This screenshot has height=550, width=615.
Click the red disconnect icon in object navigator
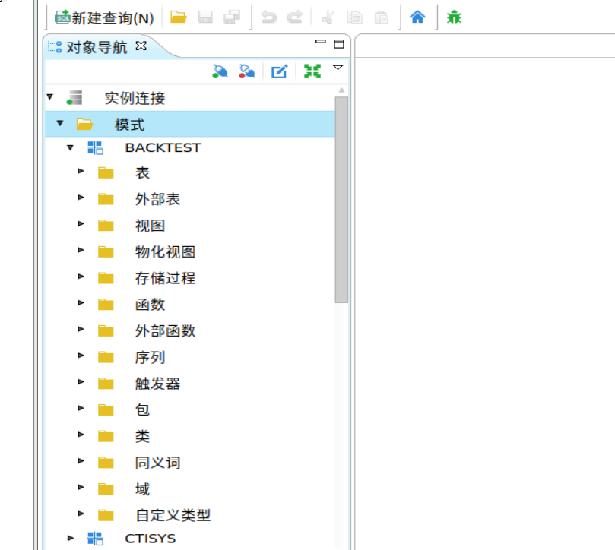pyautogui.click(x=248, y=71)
